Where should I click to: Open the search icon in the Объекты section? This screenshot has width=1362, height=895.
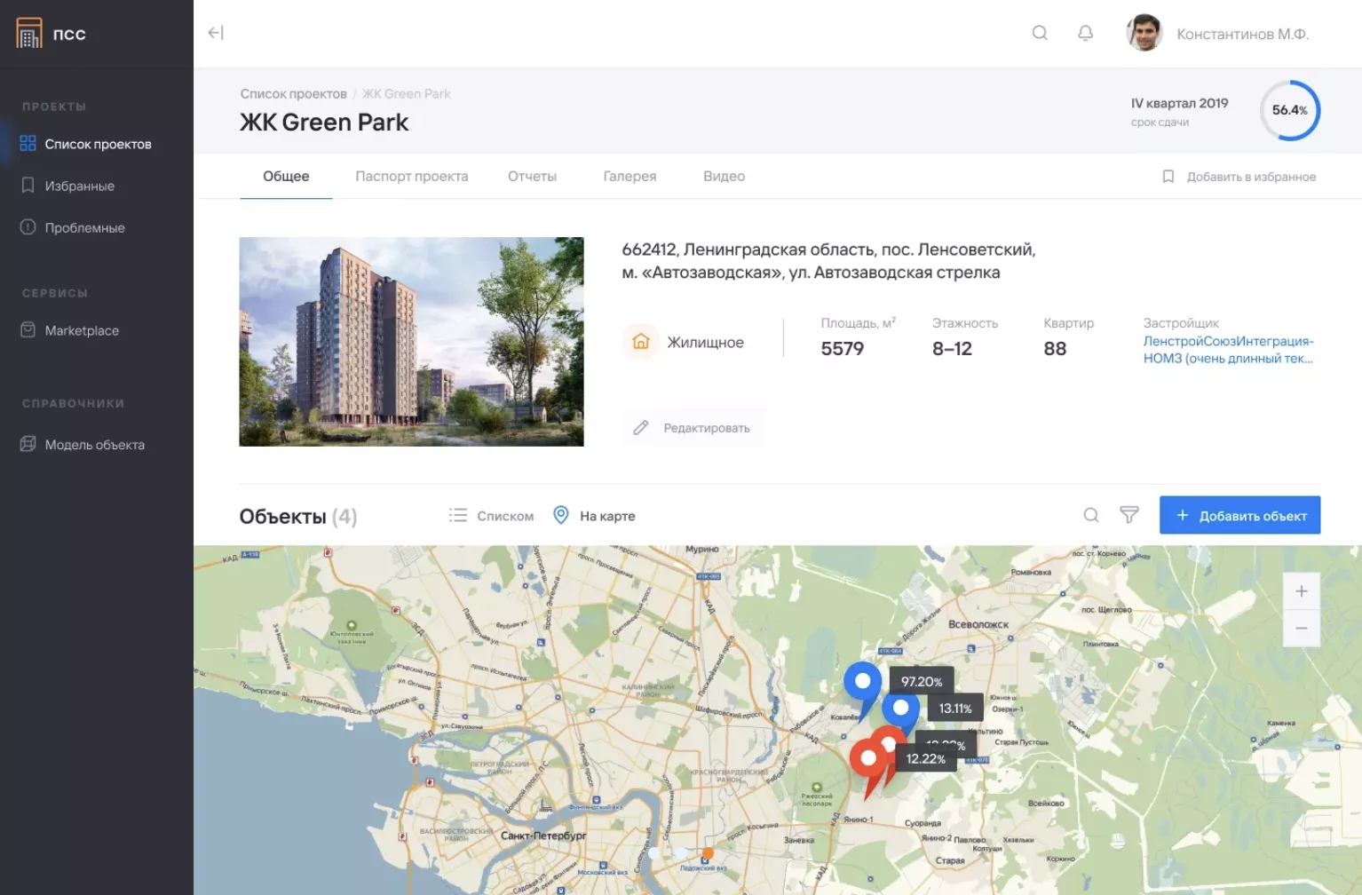(x=1090, y=515)
